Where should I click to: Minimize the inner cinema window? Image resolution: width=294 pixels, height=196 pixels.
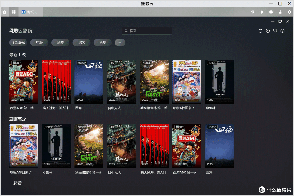(273, 21)
